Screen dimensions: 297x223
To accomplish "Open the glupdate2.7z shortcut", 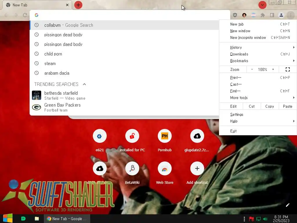I will (197, 140).
